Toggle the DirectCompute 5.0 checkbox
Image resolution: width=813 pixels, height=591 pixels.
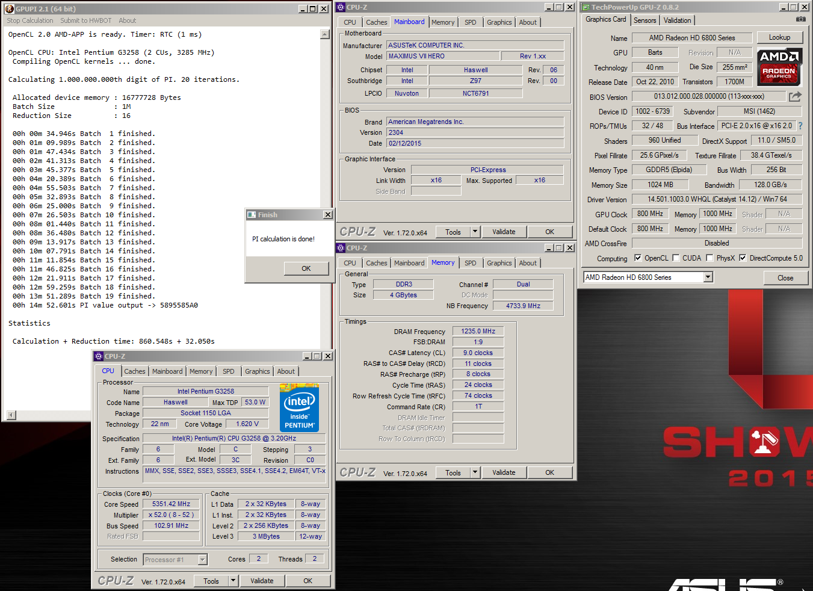[x=743, y=258]
